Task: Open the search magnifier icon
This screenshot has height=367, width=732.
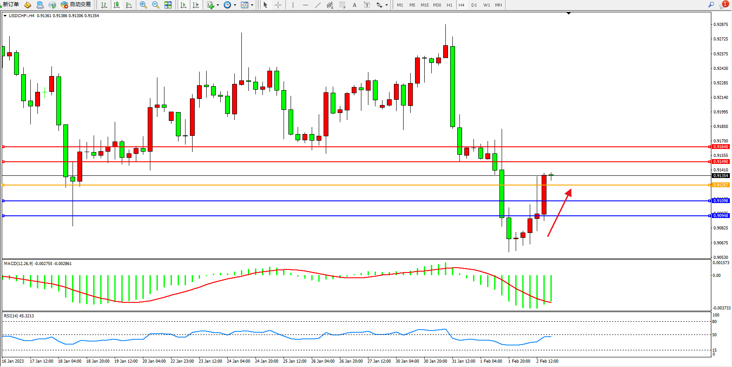Action: pyautogui.click(x=711, y=5)
